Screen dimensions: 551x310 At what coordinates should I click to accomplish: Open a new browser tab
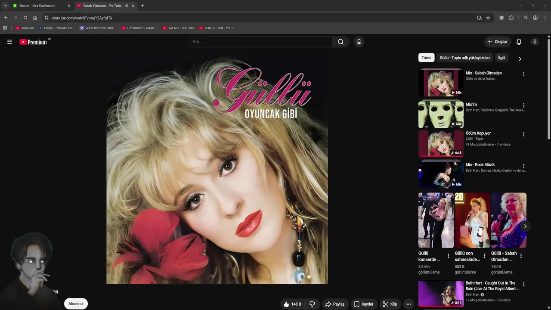pos(142,6)
